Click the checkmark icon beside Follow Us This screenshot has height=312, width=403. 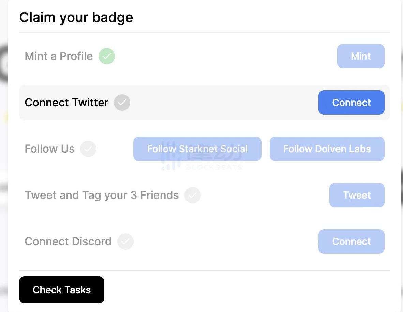88,149
